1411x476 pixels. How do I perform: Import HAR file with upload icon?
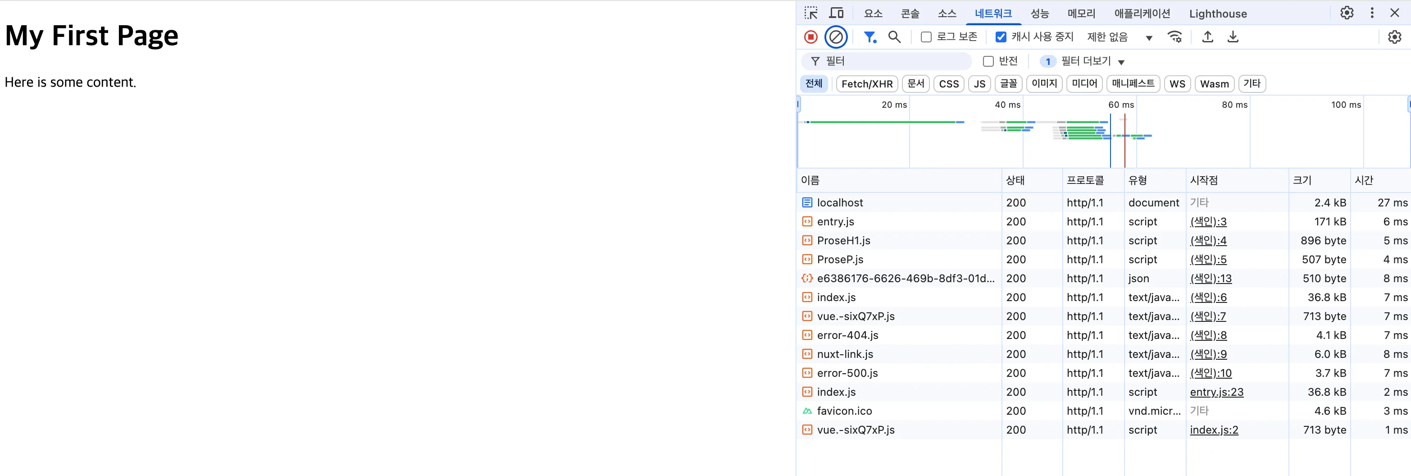tap(1207, 37)
